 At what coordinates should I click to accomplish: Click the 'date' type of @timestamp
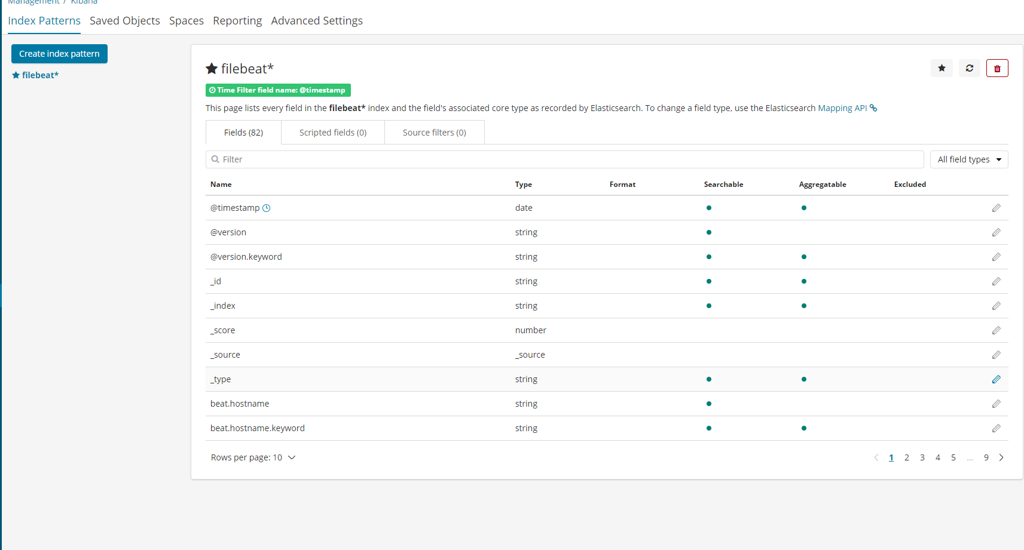(524, 208)
